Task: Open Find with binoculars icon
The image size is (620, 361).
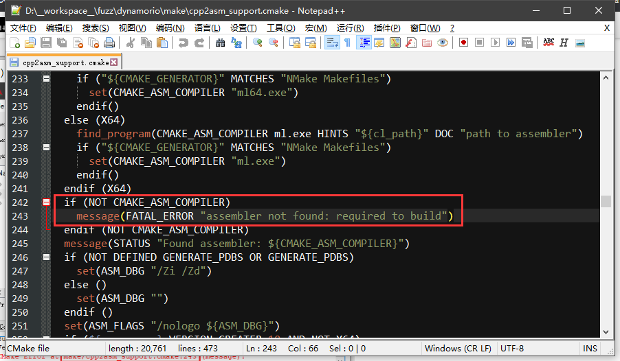Action: [x=220, y=43]
